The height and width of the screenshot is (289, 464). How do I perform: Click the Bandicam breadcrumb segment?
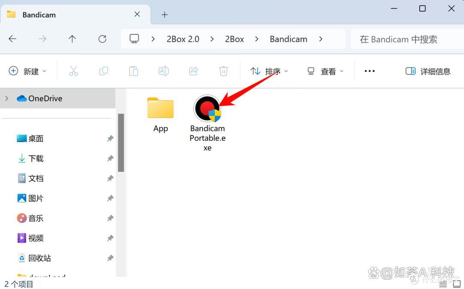289,39
